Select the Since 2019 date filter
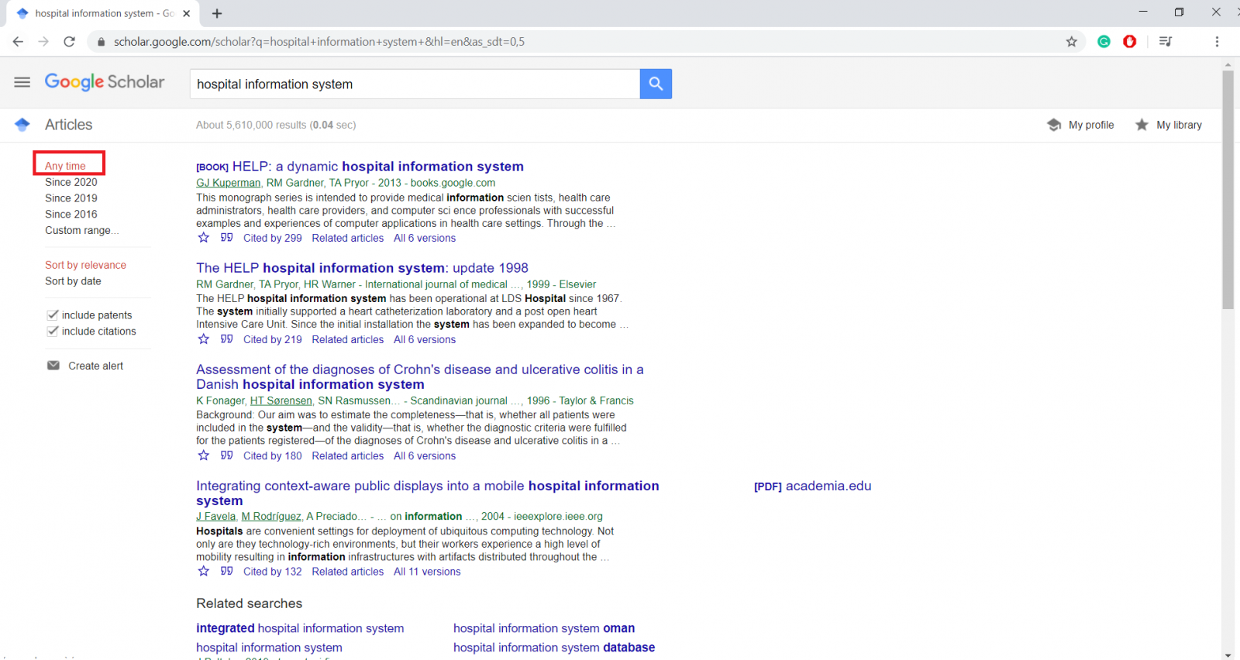 coord(71,198)
